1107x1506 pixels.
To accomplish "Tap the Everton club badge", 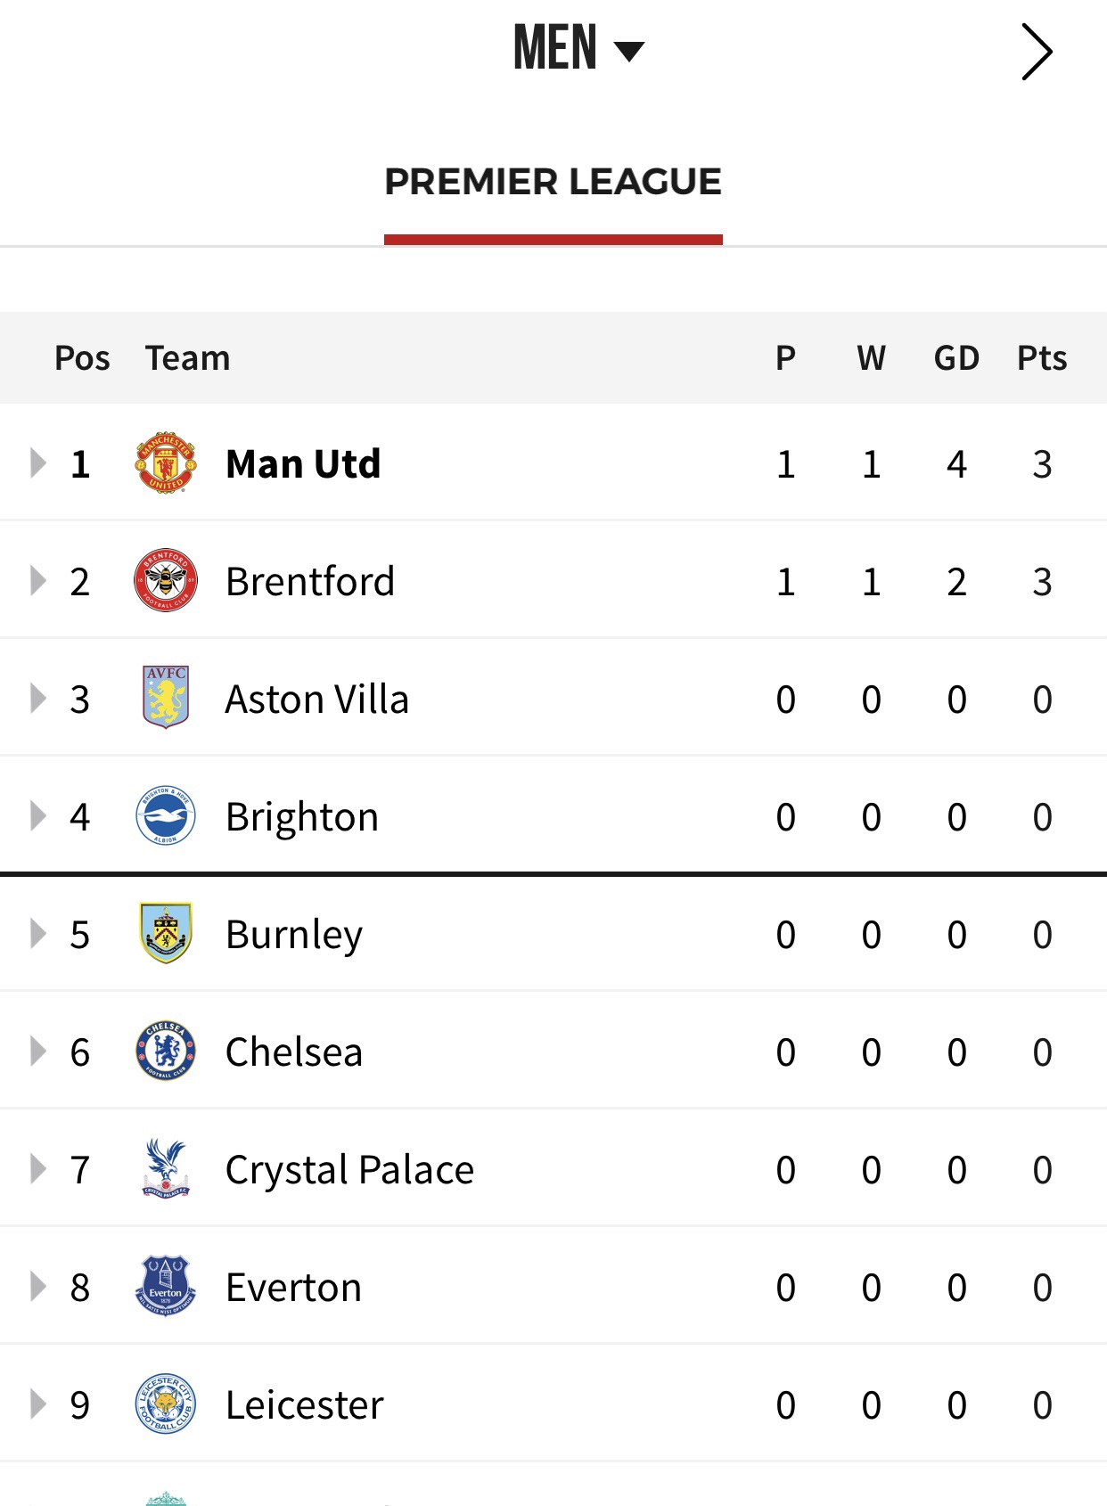I will point(166,1286).
